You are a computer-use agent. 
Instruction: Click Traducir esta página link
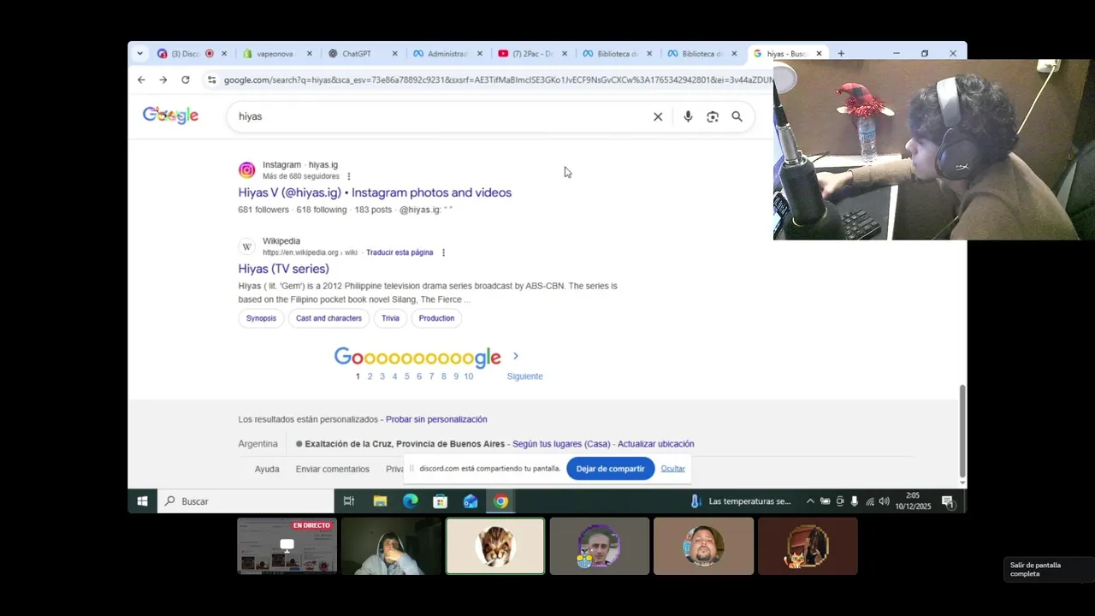[400, 252]
